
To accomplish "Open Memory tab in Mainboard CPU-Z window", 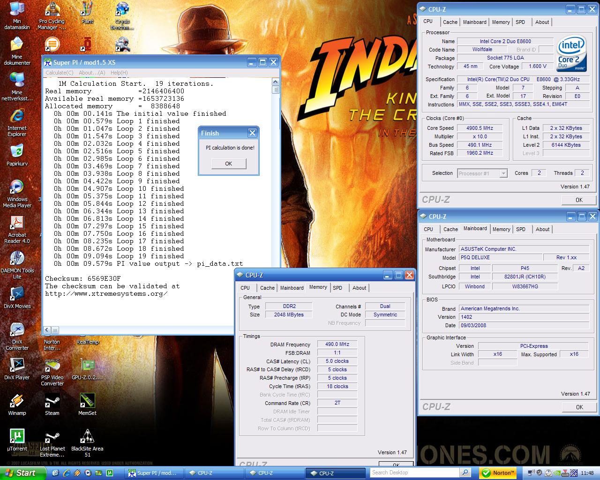I will coord(501,229).
